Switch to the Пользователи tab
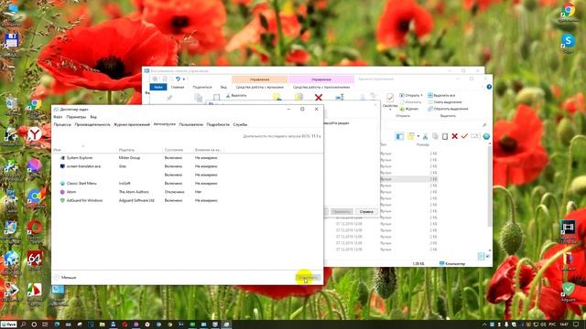Image resolution: width=586 pixels, height=329 pixels. (x=191, y=124)
